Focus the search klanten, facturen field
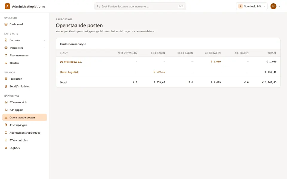This screenshot has width=287, height=179. click(141, 6)
